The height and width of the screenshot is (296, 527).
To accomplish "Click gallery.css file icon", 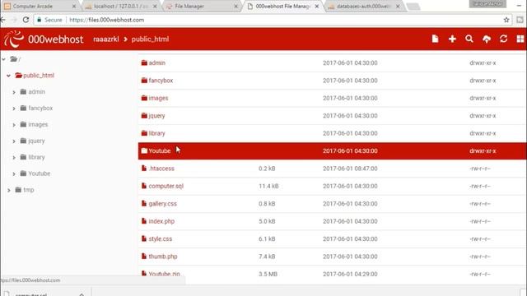I will (144, 204).
